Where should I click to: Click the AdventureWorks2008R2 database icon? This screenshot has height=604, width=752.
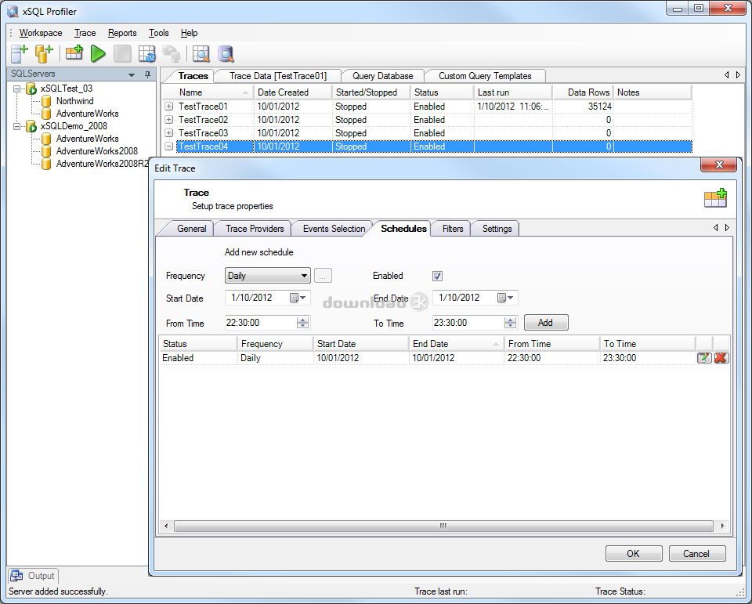point(46,164)
